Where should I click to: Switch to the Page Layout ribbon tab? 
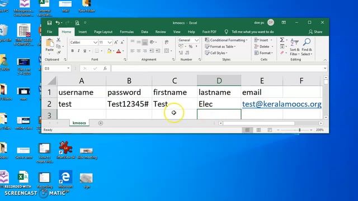pos(103,32)
